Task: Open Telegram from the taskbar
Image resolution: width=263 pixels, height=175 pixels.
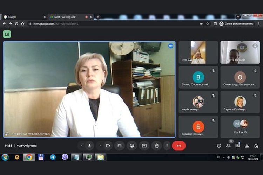Action: pos(53,157)
